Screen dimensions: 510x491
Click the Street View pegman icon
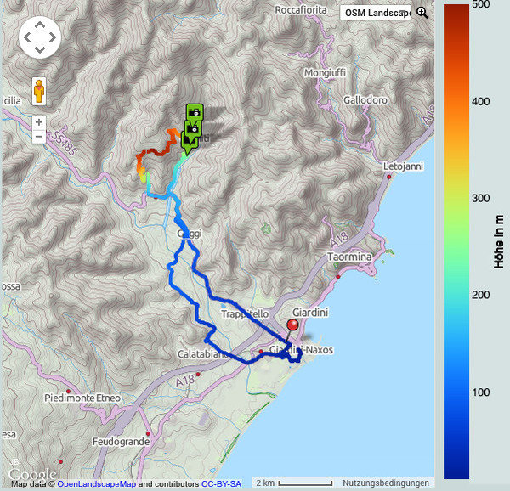(x=39, y=88)
